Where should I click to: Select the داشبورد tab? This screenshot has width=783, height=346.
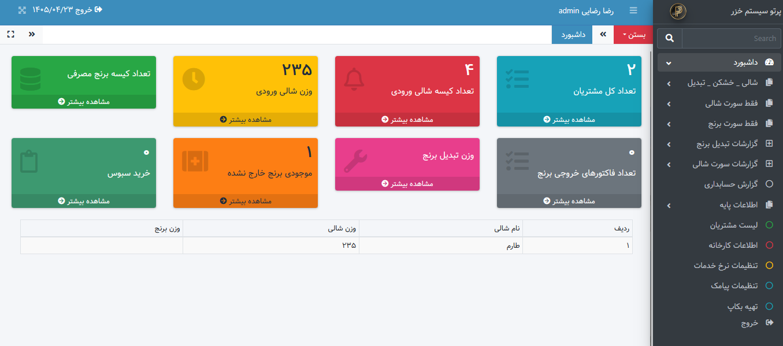(x=574, y=35)
